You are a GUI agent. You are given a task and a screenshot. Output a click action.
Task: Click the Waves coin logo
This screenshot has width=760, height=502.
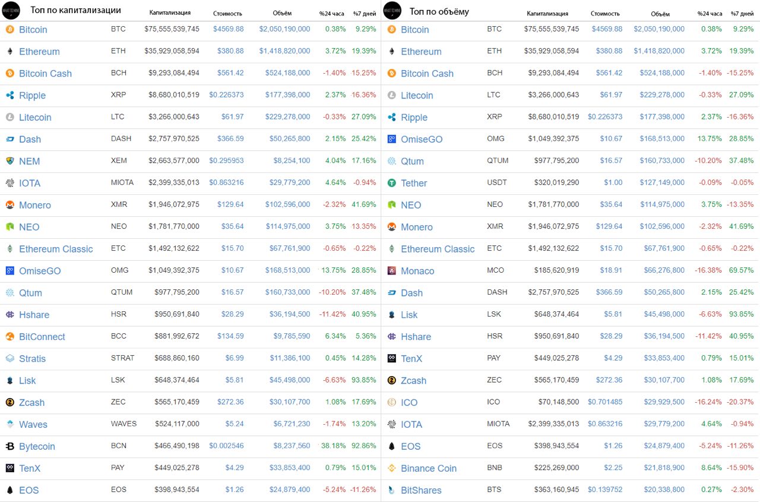(9, 424)
